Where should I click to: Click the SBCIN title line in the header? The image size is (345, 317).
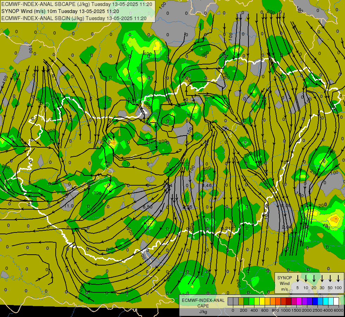coord(74,18)
